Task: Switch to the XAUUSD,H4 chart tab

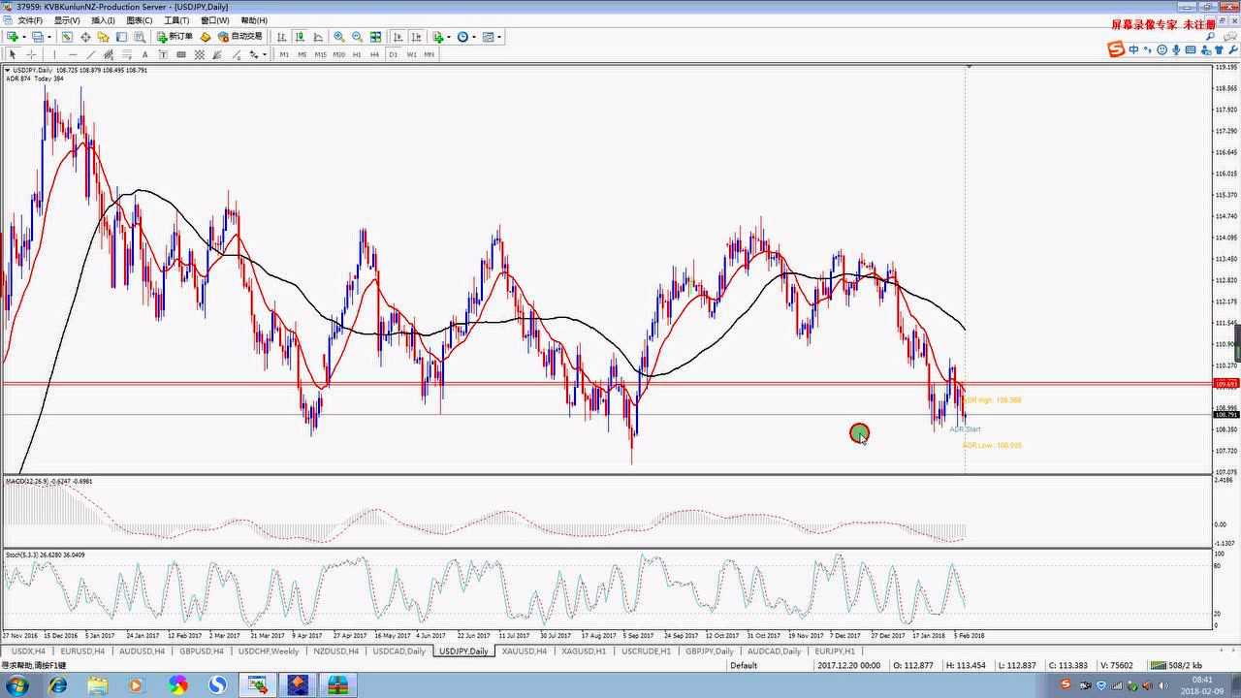Action: pos(525,651)
